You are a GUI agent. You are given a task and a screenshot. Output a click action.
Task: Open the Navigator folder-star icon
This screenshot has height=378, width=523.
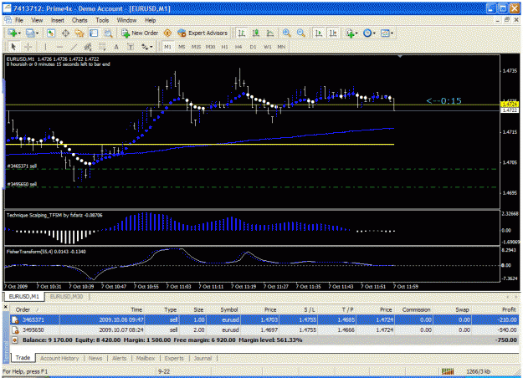[79, 33]
